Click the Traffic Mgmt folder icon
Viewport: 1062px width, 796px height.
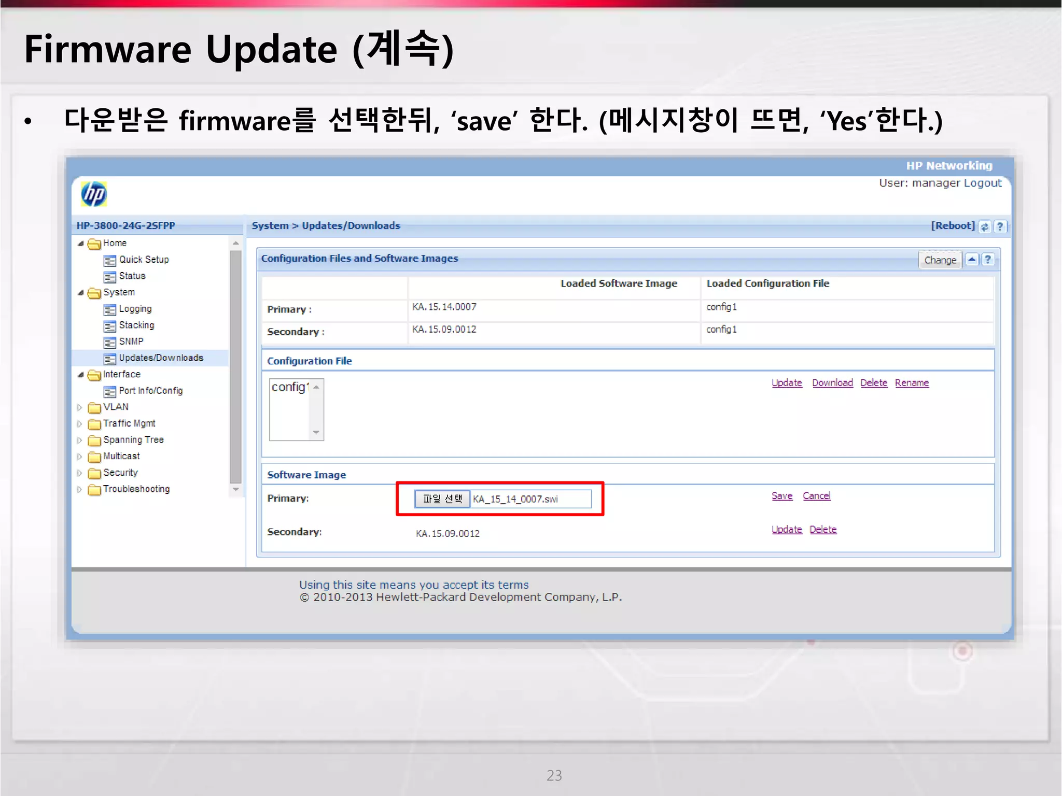tap(94, 424)
